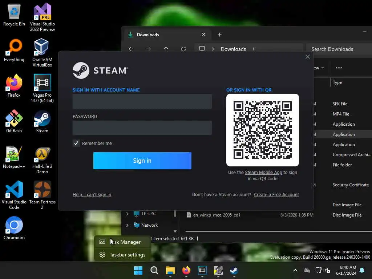Expand Network in navigation pane
Viewport: 372px width, 279px height.
point(128,225)
